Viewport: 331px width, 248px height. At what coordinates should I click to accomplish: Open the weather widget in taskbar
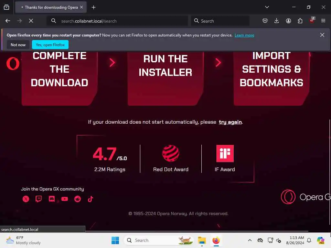(x=23, y=240)
